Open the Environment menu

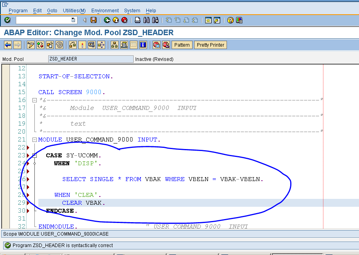click(x=105, y=11)
